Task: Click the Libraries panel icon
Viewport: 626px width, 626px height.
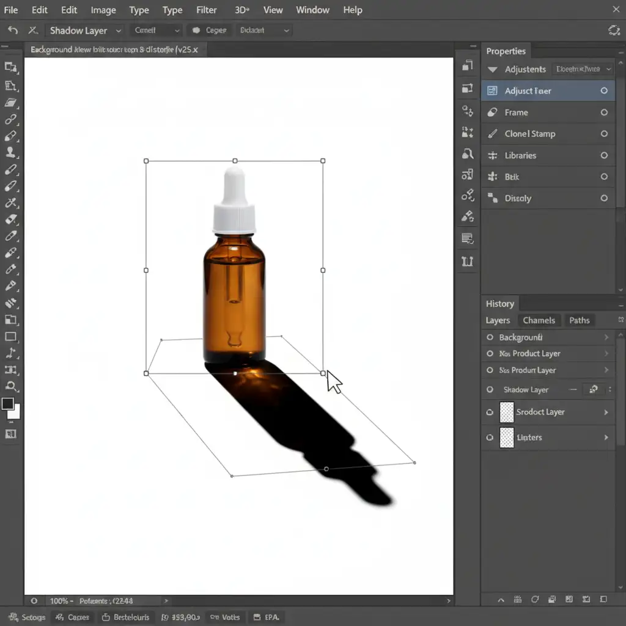Action: [x=493, y=155]
